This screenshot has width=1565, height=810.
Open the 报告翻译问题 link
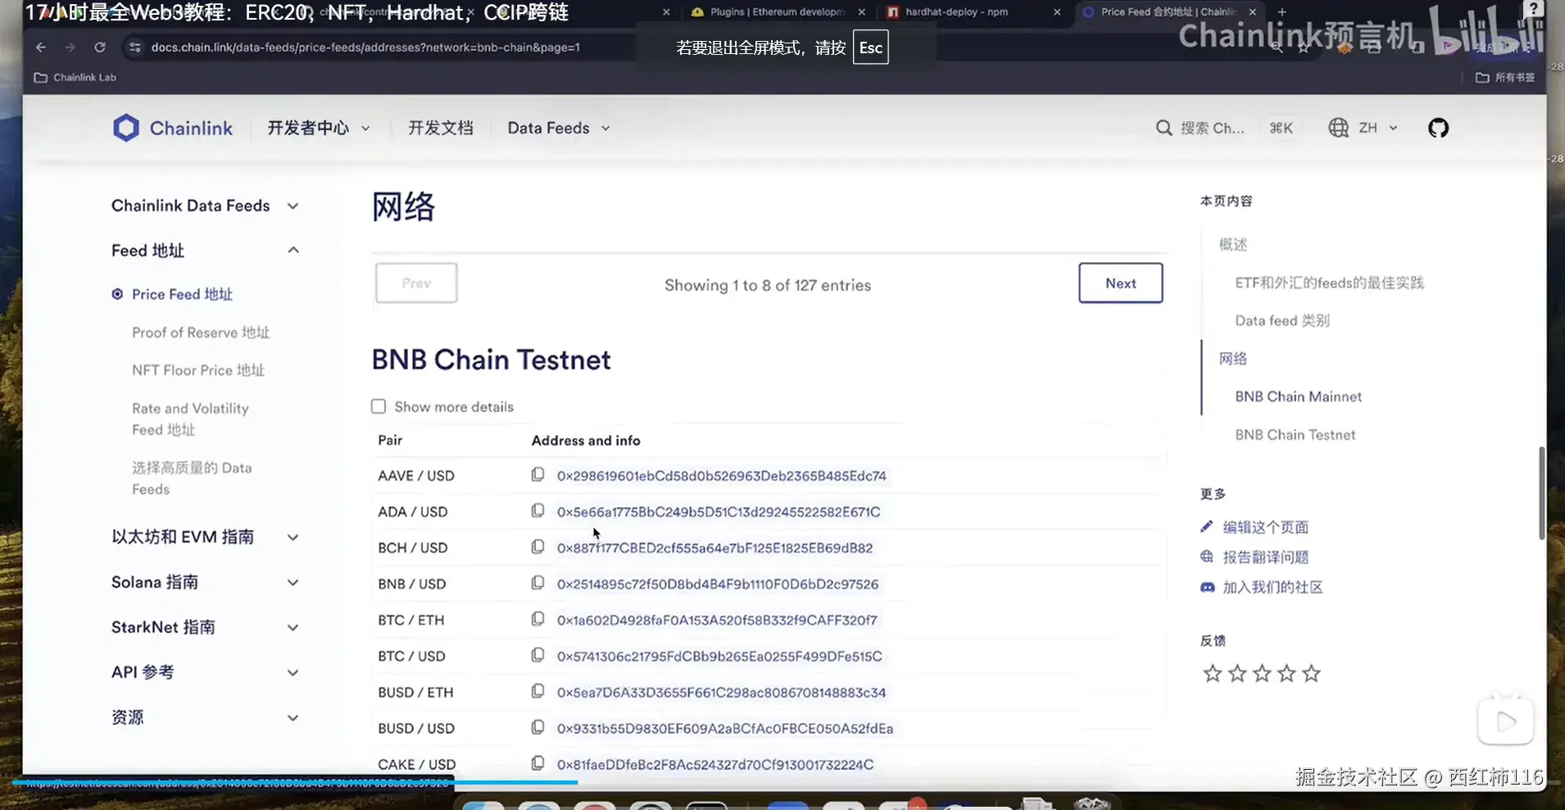(1265, 557)
